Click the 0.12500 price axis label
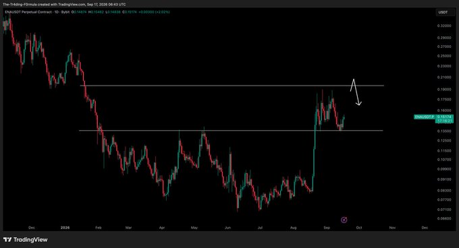The image size is (459, 248). (444, 140)
